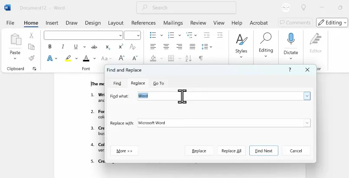Open the font name dropdown
This screenshot has width=349, height=178.
pyautogui.click(x=121, y=36)
